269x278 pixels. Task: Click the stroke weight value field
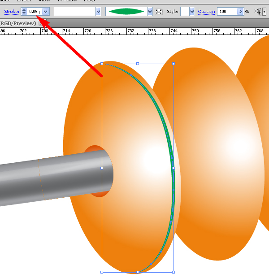coord(35,12)
